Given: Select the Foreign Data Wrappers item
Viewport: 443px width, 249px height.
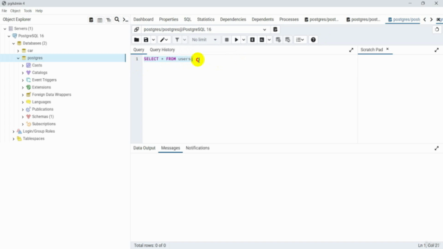Looking at the screenshot, I should coord(51,95).
